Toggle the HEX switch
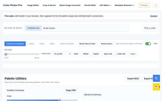This screenshot has height=101, width=162. coord(148,44)
